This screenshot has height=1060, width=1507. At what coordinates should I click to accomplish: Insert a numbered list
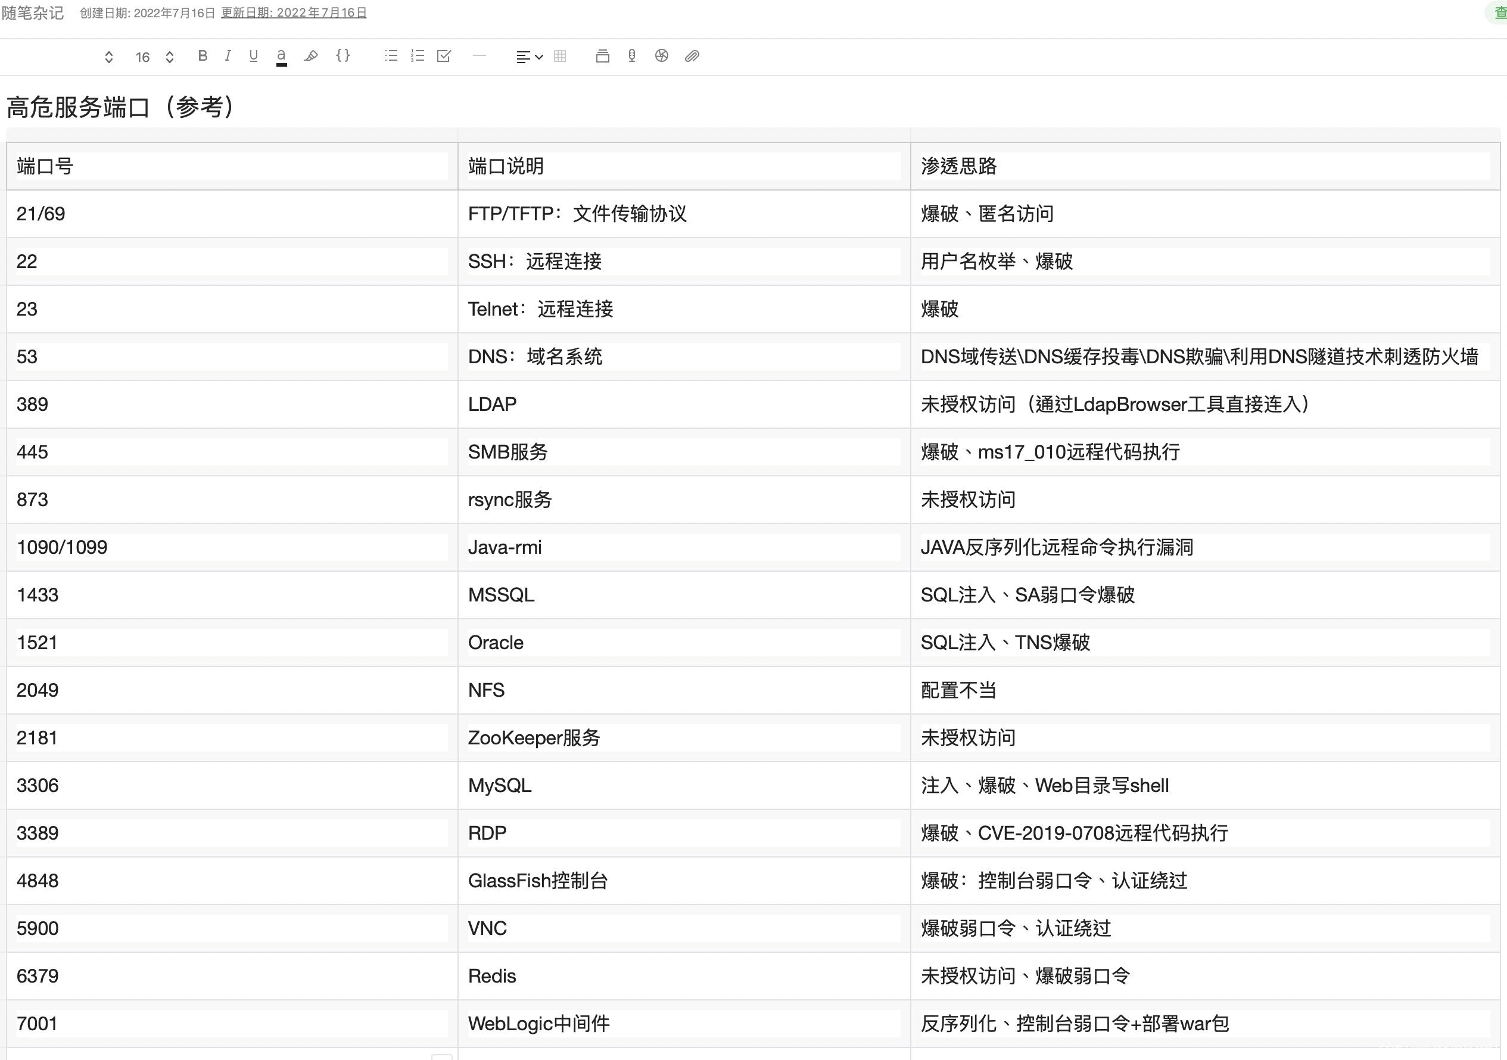coord(418,56)
